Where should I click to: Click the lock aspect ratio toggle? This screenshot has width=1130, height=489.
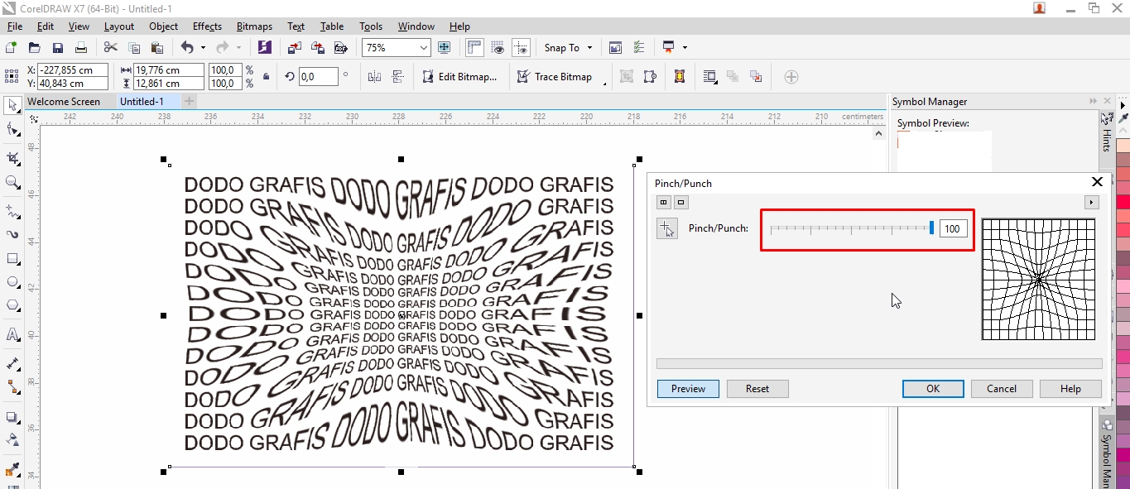(x=267, y=76)
